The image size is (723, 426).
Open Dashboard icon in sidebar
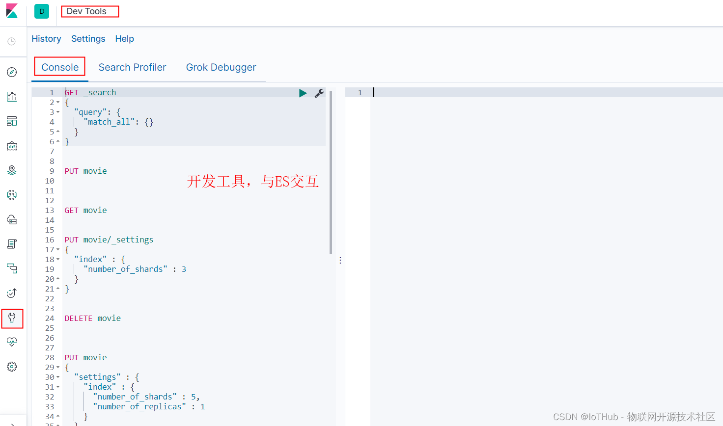coord(12,121)
